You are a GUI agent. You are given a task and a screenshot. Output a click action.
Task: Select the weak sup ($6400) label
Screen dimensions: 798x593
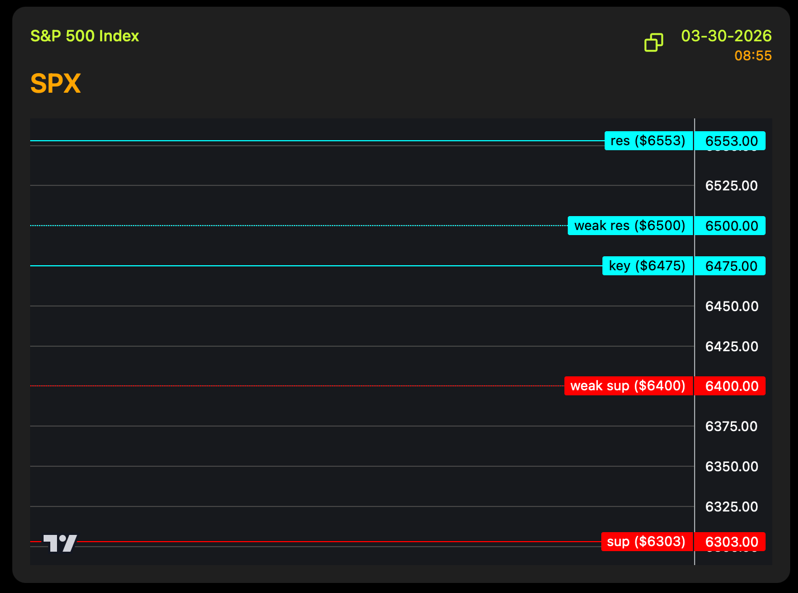(628, 386)
